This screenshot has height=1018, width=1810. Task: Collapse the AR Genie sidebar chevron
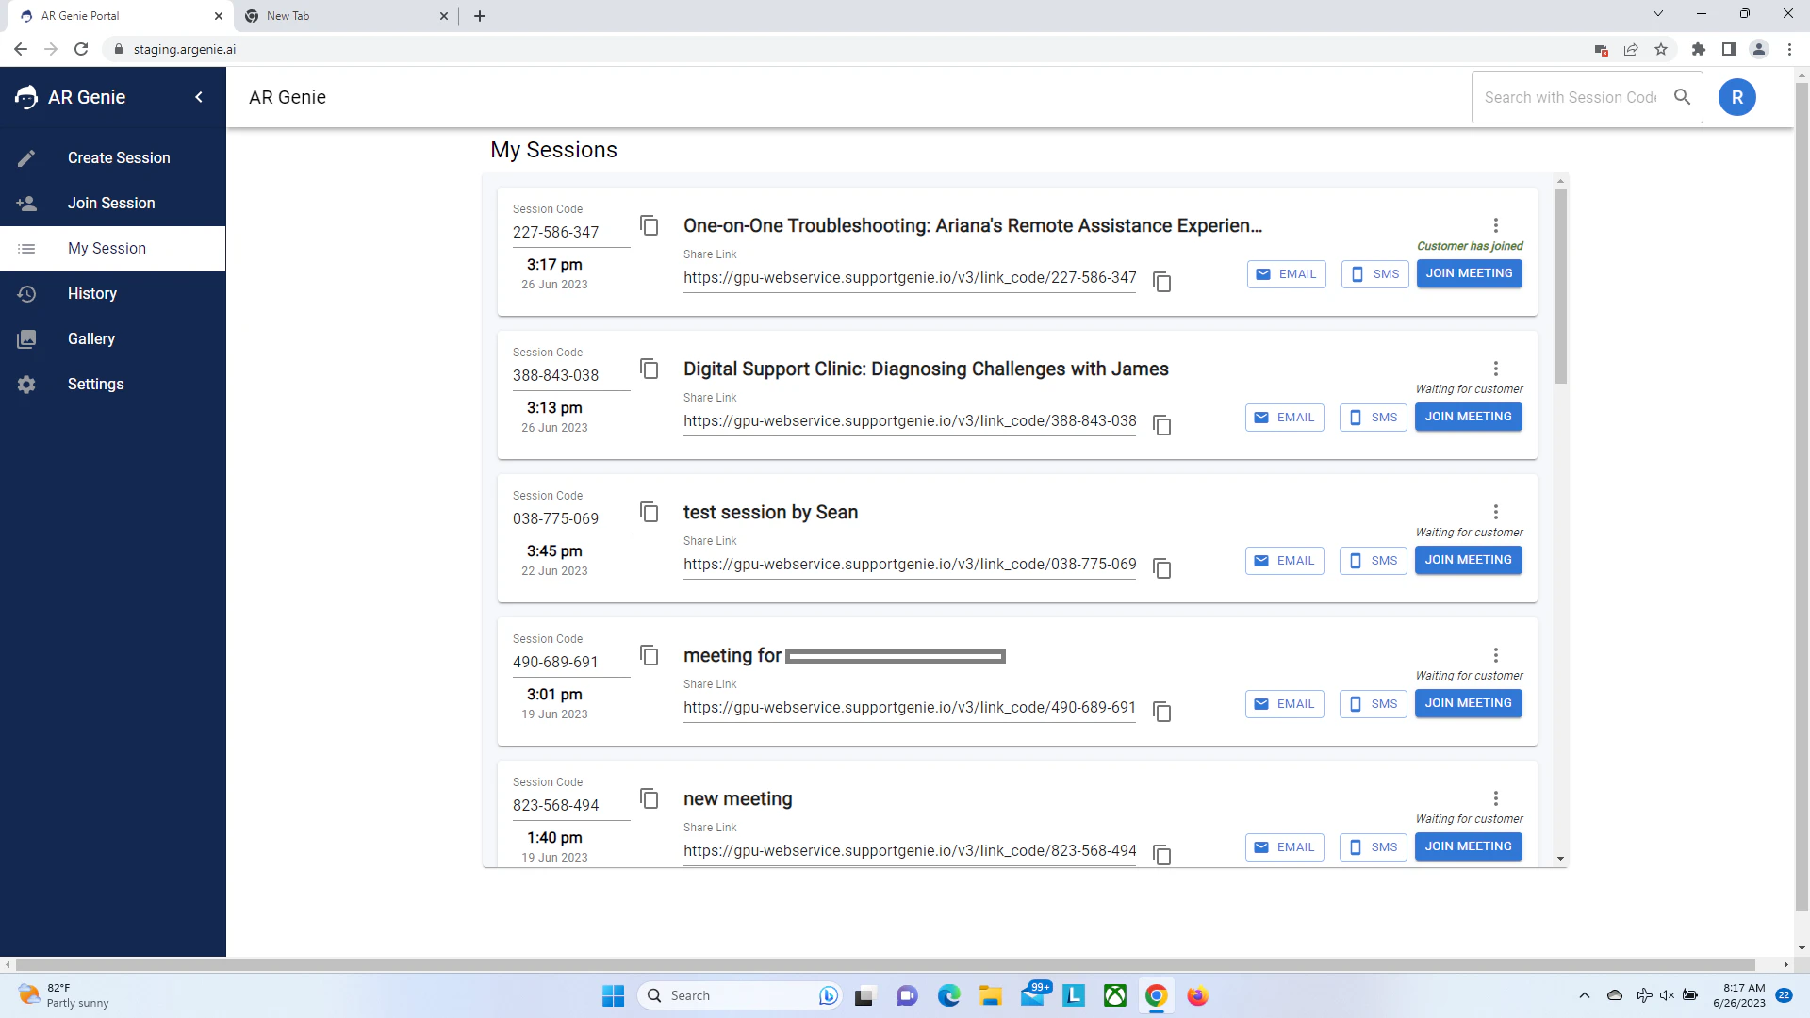tap(199, 97)
